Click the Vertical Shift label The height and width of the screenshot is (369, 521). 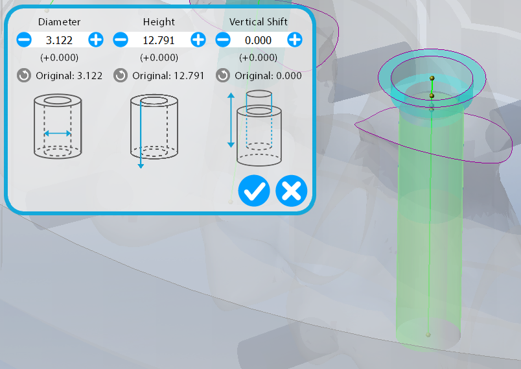pyautogui.click(x=258, y=22)
